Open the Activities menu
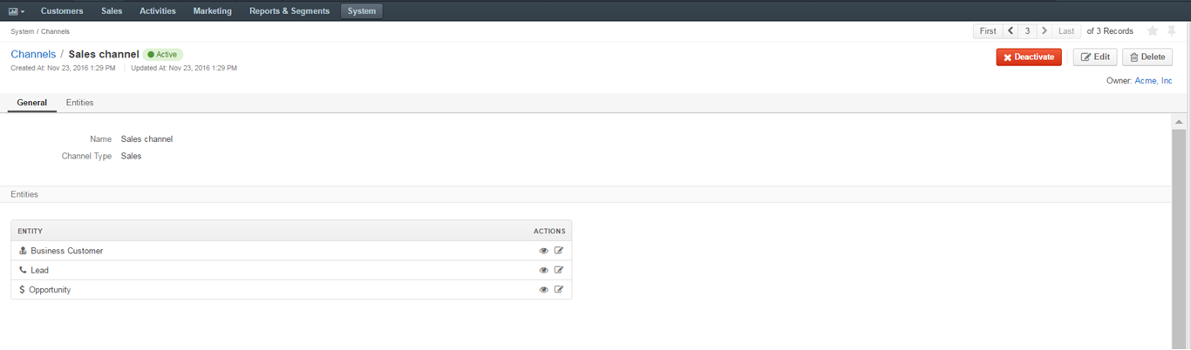This screenshot has width=1191, height=350. pos(158,11)
